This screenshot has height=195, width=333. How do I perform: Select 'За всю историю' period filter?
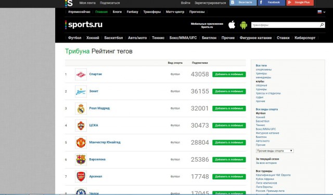click(266, 163)
